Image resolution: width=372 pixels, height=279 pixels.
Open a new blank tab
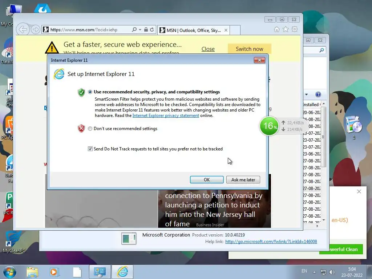click(x=235, y=30)
